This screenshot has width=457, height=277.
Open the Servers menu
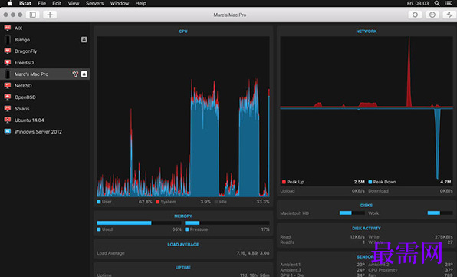tap(95, 3)
